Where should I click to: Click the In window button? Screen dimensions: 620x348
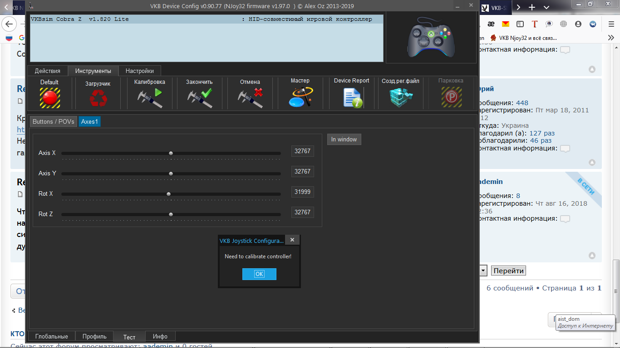click(x=344, y=139)
